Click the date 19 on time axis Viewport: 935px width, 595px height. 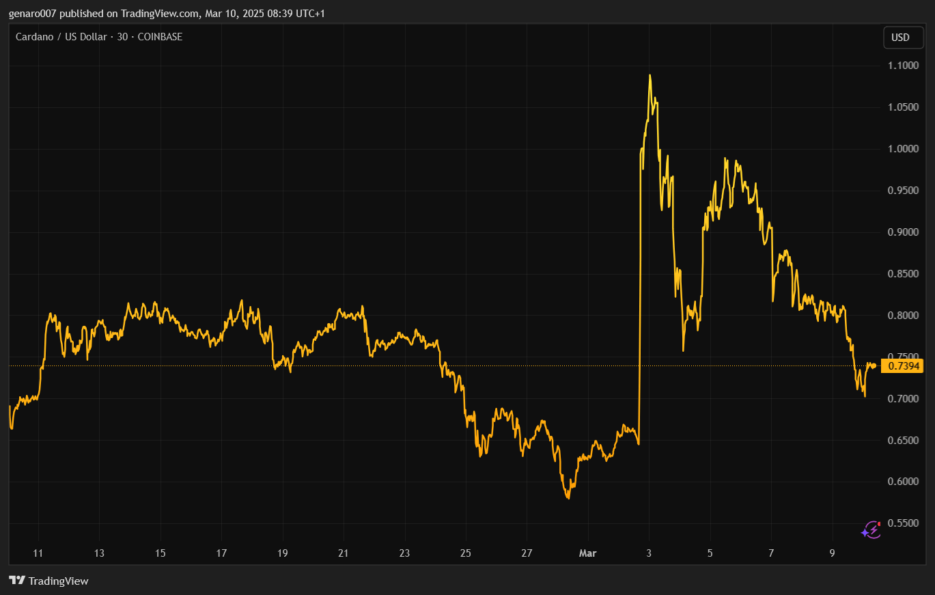[x=283, y=553]
